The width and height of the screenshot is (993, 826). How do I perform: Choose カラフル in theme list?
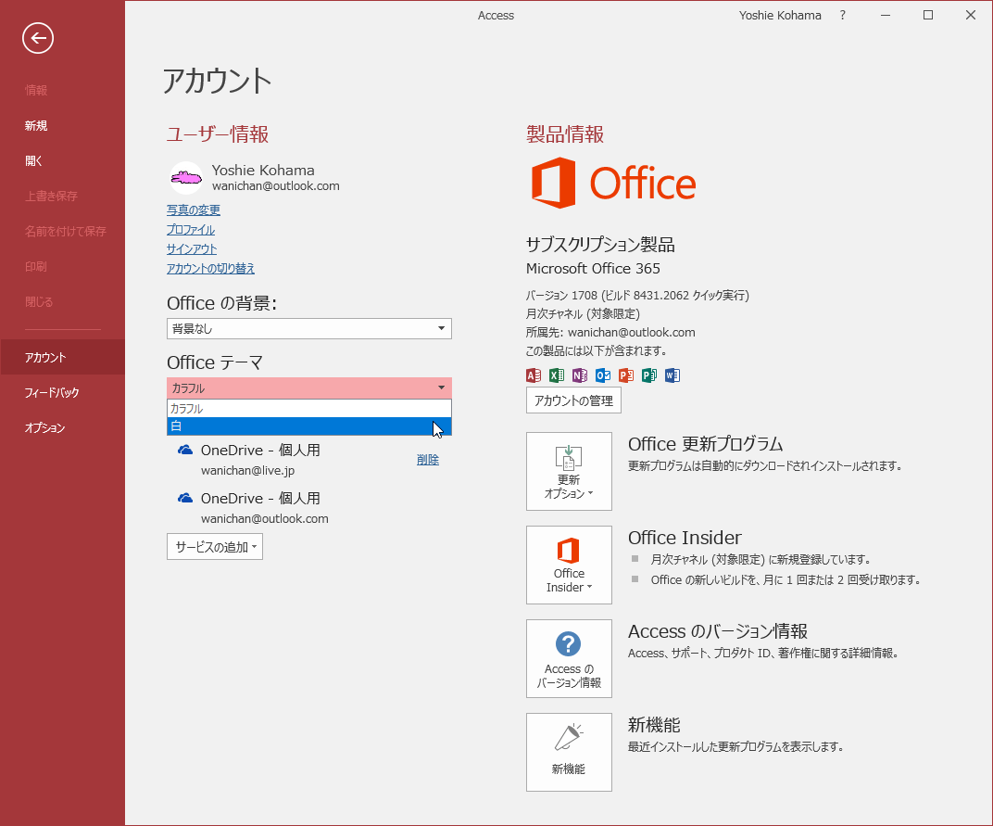click(x=309, y=408)
